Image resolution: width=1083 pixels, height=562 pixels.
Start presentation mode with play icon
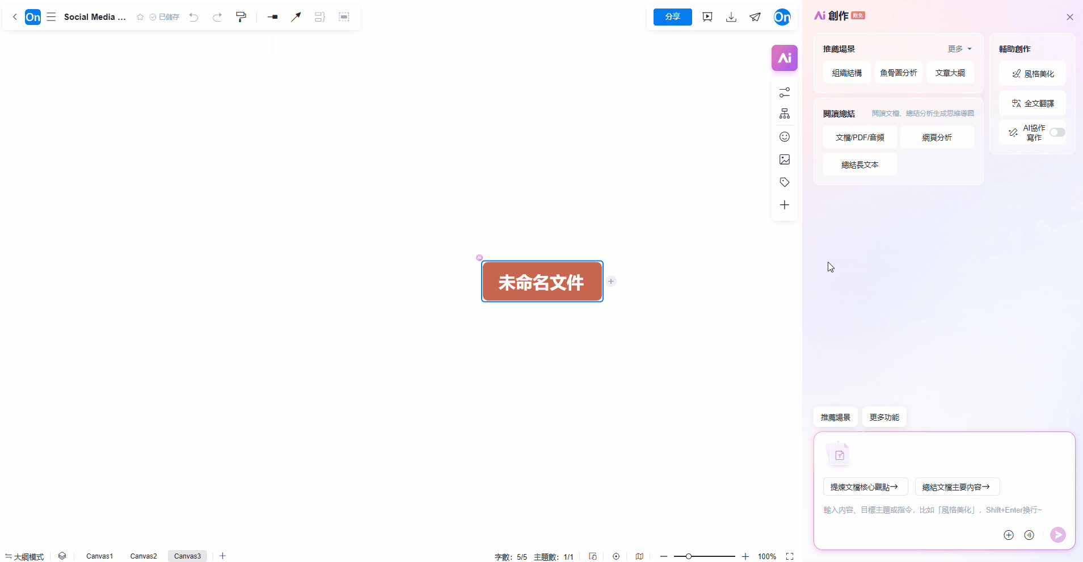click(x=707, y=17)
